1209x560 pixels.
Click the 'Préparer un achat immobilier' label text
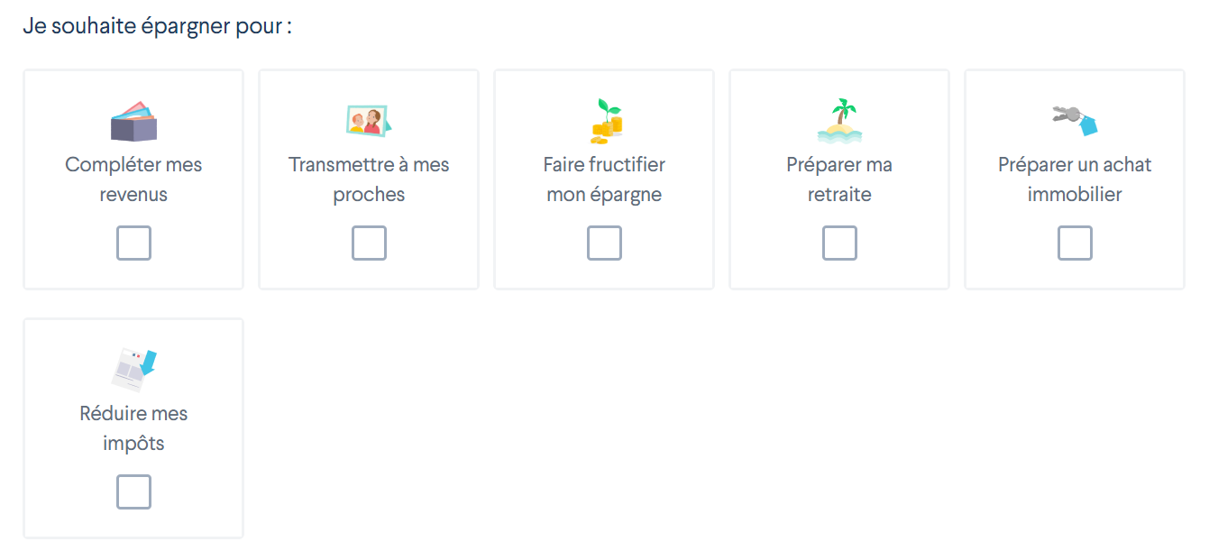tap(1075, 179)
